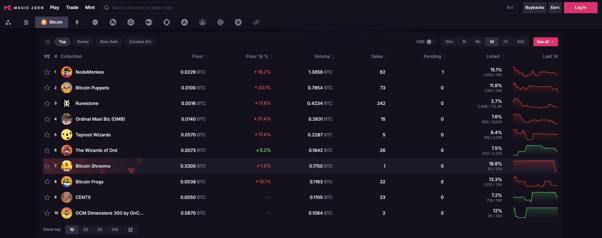The width and height of the screenshot is (602, 238).
Task: Switch to the Curated Art tab
Action: (x=140, y=42)
